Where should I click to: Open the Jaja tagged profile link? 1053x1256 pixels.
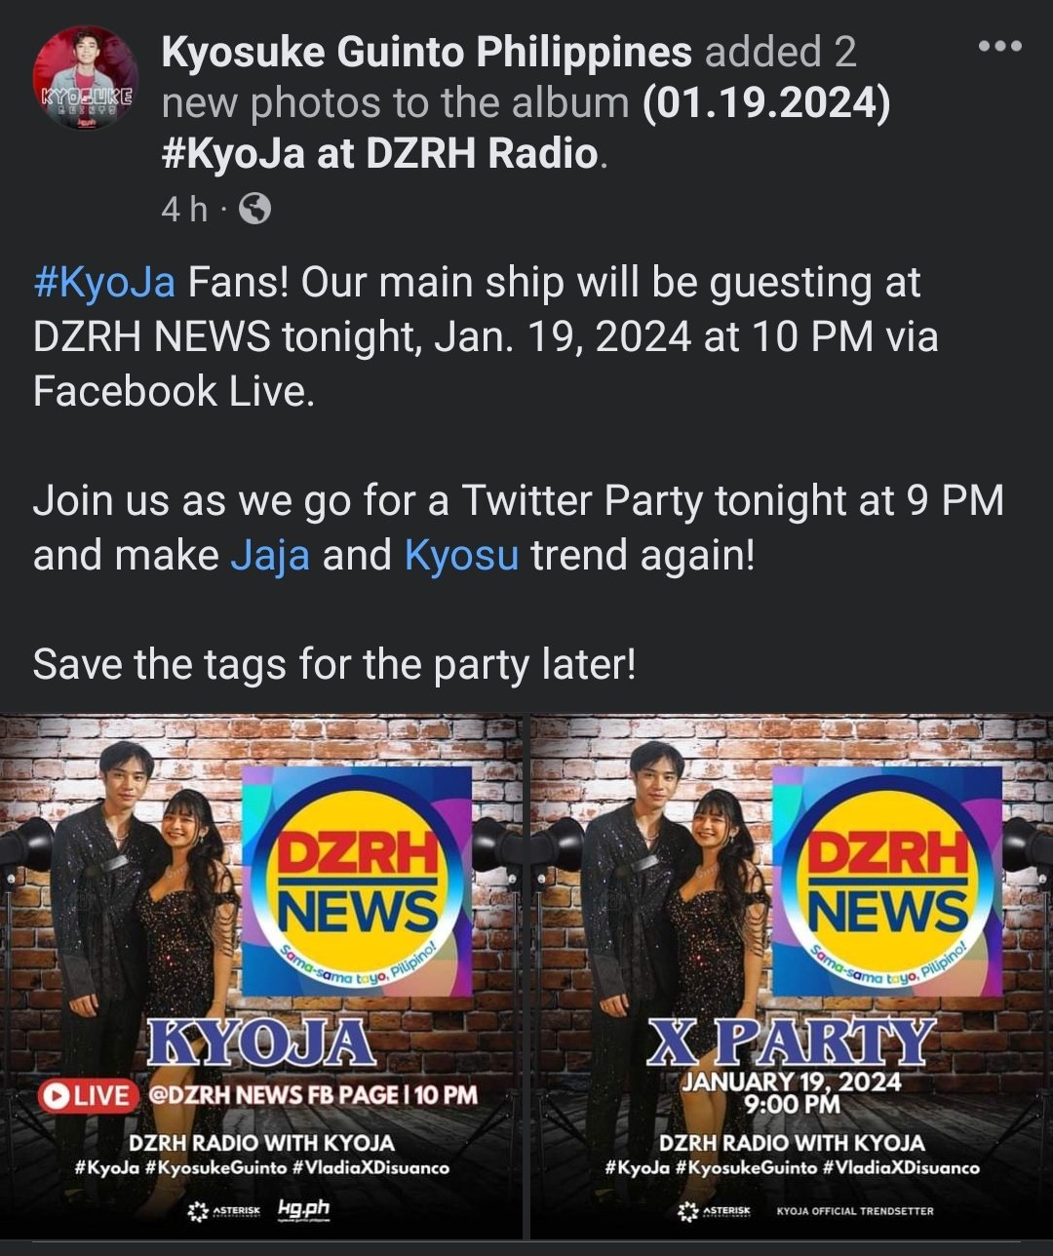pos(270,555)
